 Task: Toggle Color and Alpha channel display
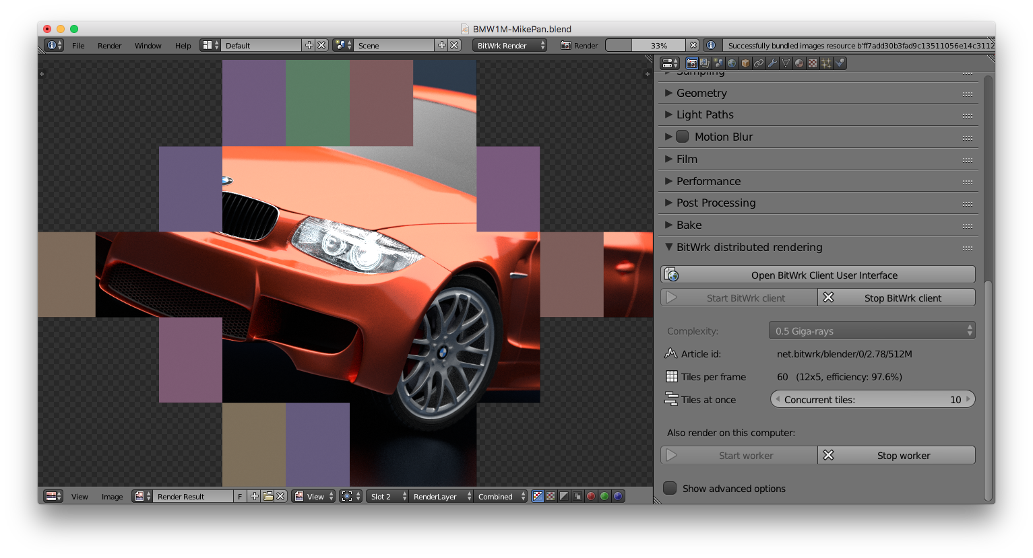click(537, 496)
